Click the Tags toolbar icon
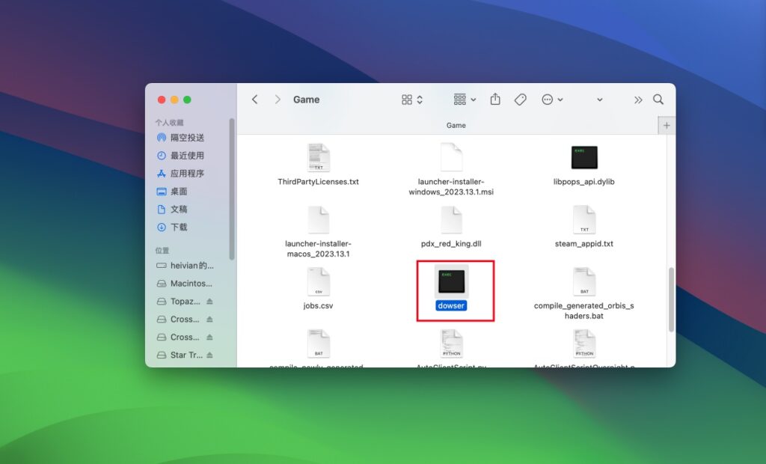Screen dimensions: 766x464 [x=521, y=100]
